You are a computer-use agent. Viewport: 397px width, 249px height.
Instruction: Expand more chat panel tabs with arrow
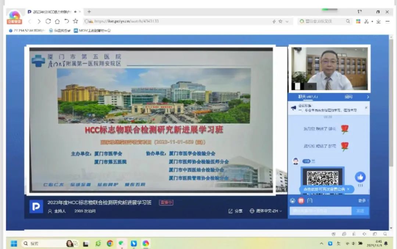tap(368, 97)
